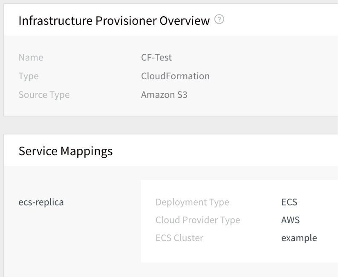Viewport: 347px width, 277px height.
Task: Click the Service Mappings section header bar
Action: (x=171, y=150)
